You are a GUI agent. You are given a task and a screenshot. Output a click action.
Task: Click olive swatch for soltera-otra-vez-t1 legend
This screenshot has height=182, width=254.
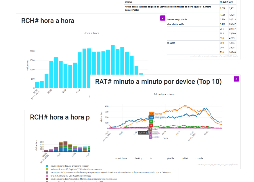tap(47, 169)
